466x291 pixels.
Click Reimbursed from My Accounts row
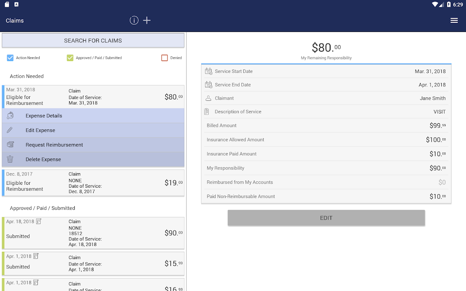(326, 182)
